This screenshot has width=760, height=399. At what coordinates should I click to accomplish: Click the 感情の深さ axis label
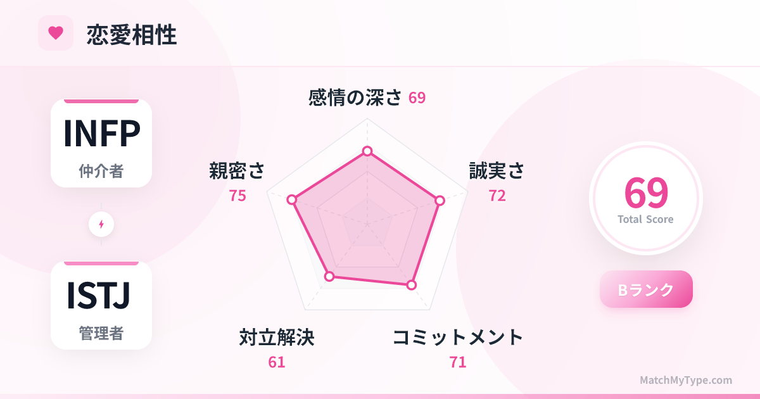click(x=355, y=98)
